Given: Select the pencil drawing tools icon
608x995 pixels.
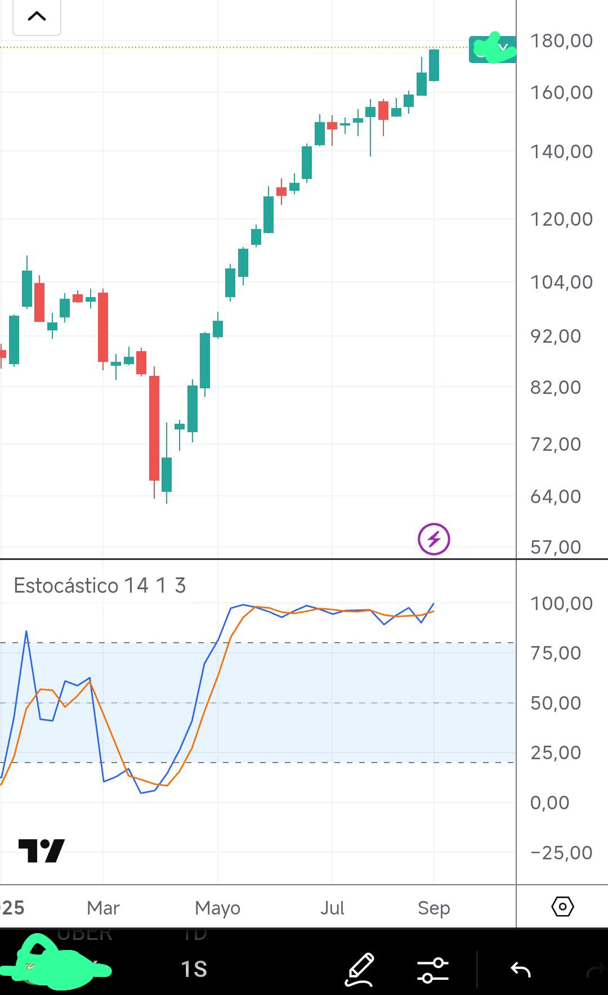Looking at the screenshot, I should click(360, 969).
